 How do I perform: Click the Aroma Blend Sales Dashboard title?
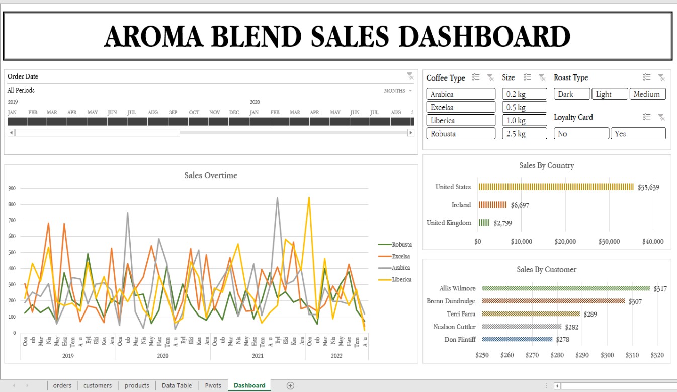[x=337, y=36]
